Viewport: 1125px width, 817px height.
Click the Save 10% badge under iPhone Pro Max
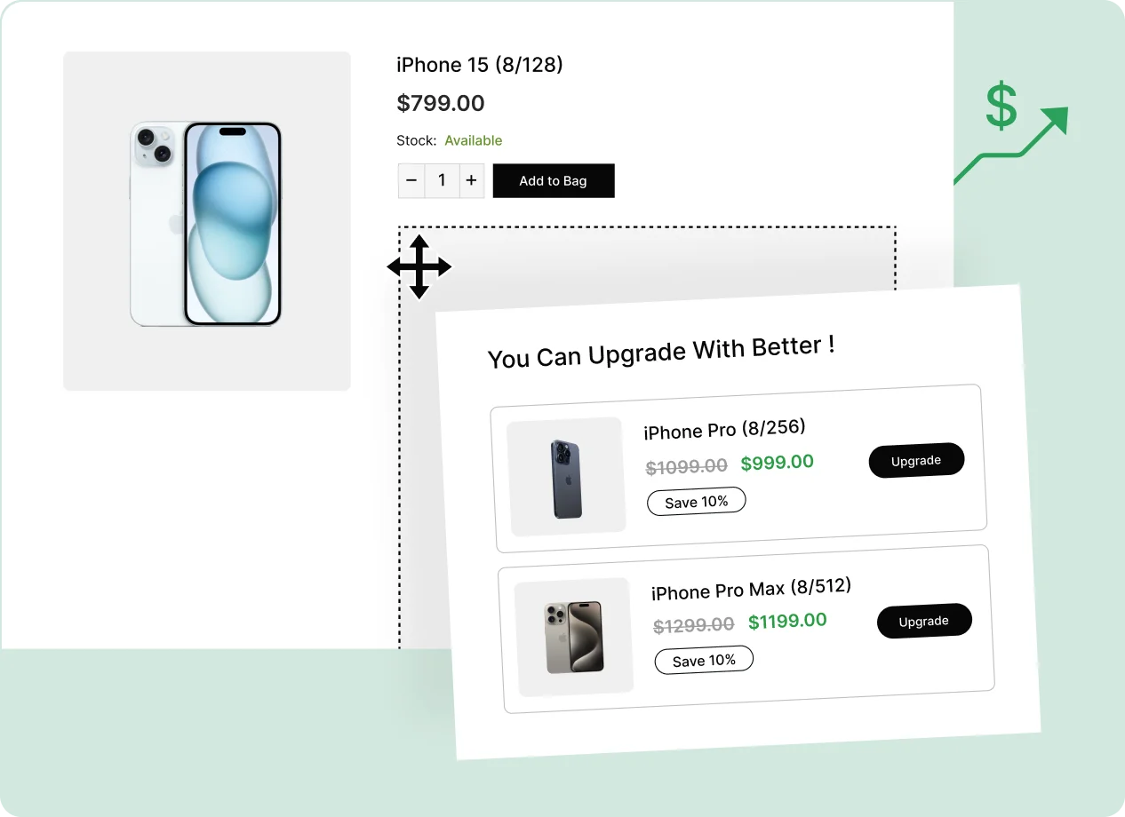click(x=703, y=660)
